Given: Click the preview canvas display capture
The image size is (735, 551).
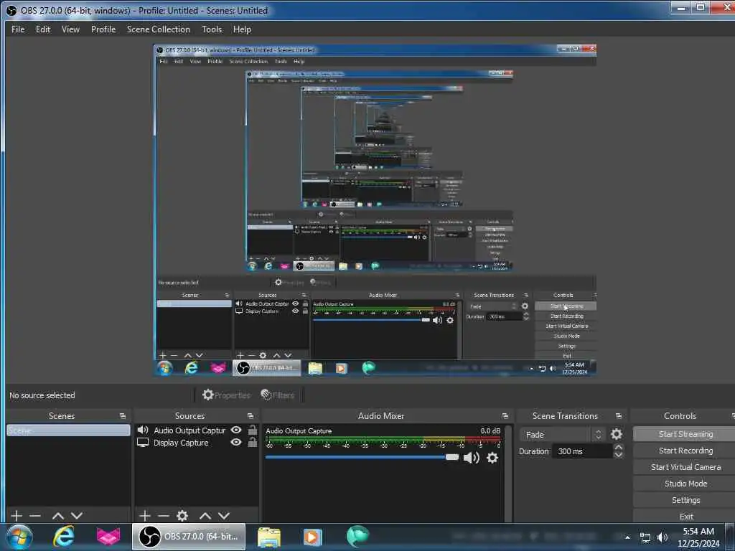Looking at the screenshot, I should click(x=375, y=210).
